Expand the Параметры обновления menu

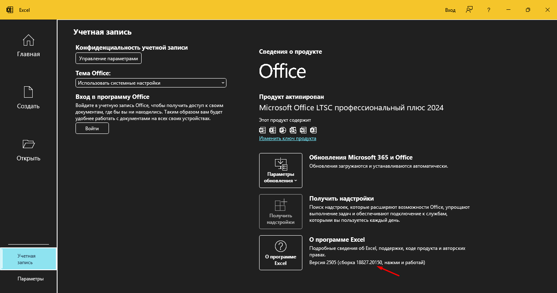281,171
